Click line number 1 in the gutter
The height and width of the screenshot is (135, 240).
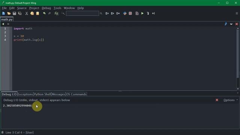(5, 28)
